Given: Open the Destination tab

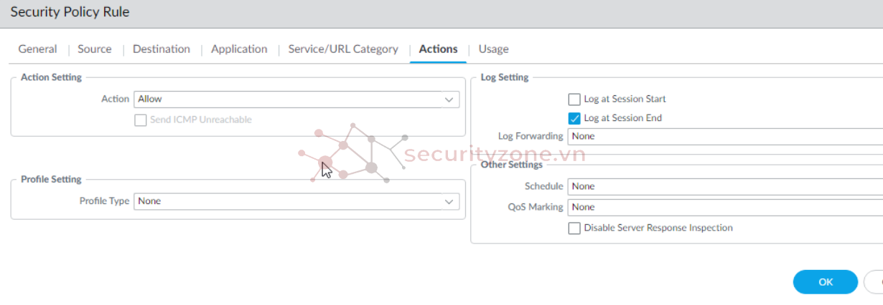Looking at the screenshot, I should pyautogui.click(x=162, y=49).
